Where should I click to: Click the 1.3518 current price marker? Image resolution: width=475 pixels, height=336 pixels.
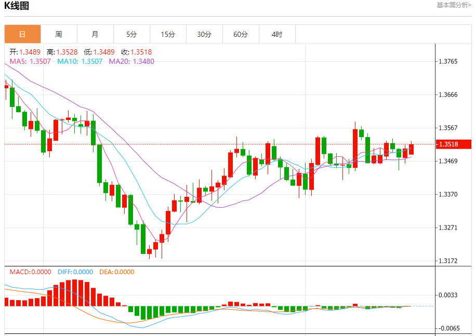pos(454,144)
